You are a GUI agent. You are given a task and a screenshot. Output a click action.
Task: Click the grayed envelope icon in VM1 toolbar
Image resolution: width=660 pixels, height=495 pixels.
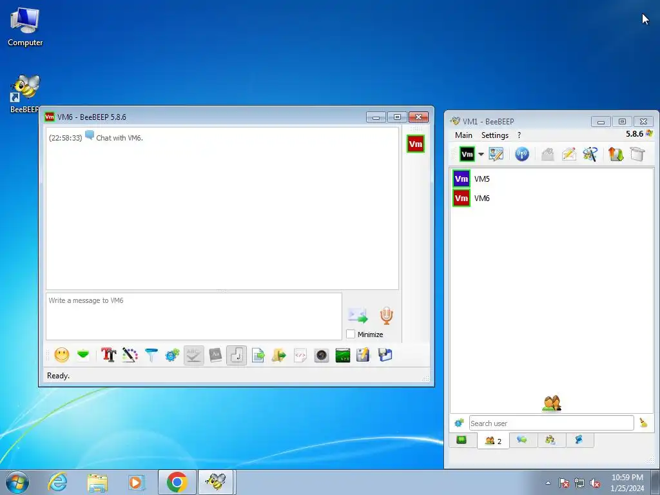548,154
